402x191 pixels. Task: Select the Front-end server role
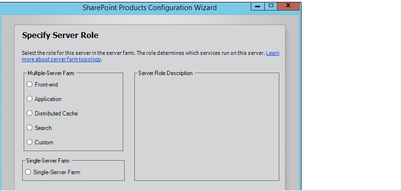(x=29, y=84)
